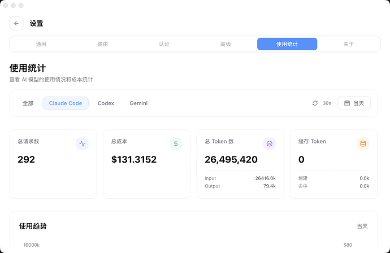
Task: Click the 缓存 Token label
Action: tap(312, 141)
